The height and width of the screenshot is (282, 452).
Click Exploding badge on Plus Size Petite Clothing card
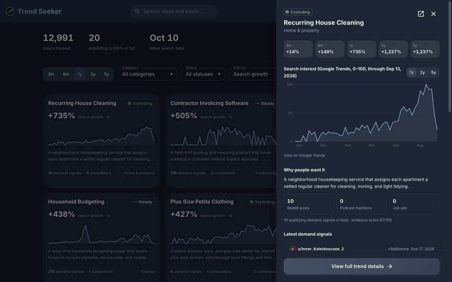[262, 202]
